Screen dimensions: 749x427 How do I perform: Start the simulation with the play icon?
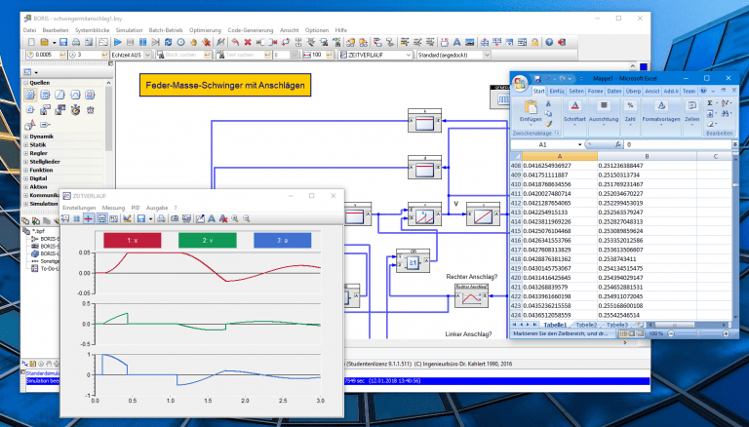(117, 43)
